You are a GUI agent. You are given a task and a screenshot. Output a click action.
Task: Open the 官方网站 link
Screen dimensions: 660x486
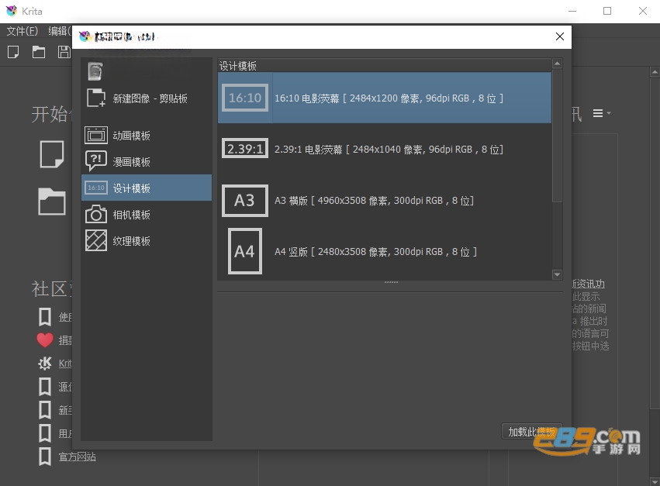click(78, 457)
